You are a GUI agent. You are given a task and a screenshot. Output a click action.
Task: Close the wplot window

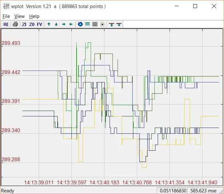point(214,6)
